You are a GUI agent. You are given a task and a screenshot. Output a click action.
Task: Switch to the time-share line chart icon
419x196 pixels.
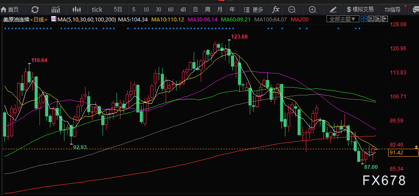point(56,10)
